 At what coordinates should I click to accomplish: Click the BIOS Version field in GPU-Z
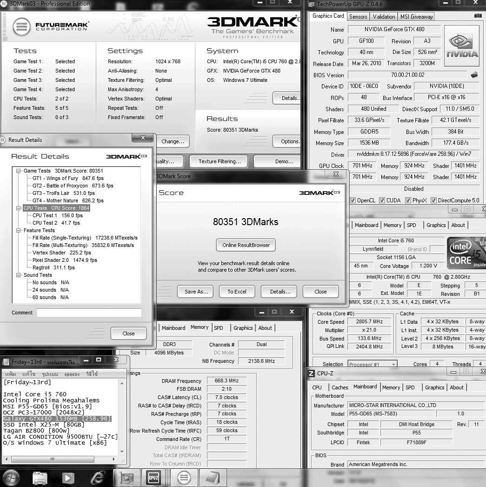pos(407,75)
